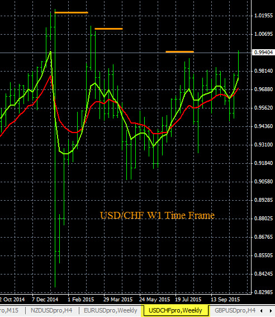The width and height of the screenshot is (275, 317).
Task: Click the 0.84245 price scale value
Action: click(x=263, y=274)
